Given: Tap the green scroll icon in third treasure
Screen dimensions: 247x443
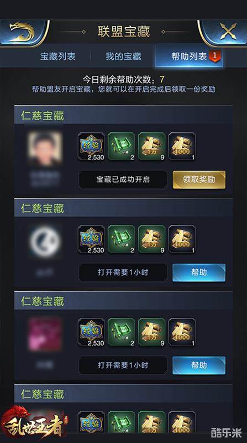Looking at the screenshot, I should pos(122,332).
